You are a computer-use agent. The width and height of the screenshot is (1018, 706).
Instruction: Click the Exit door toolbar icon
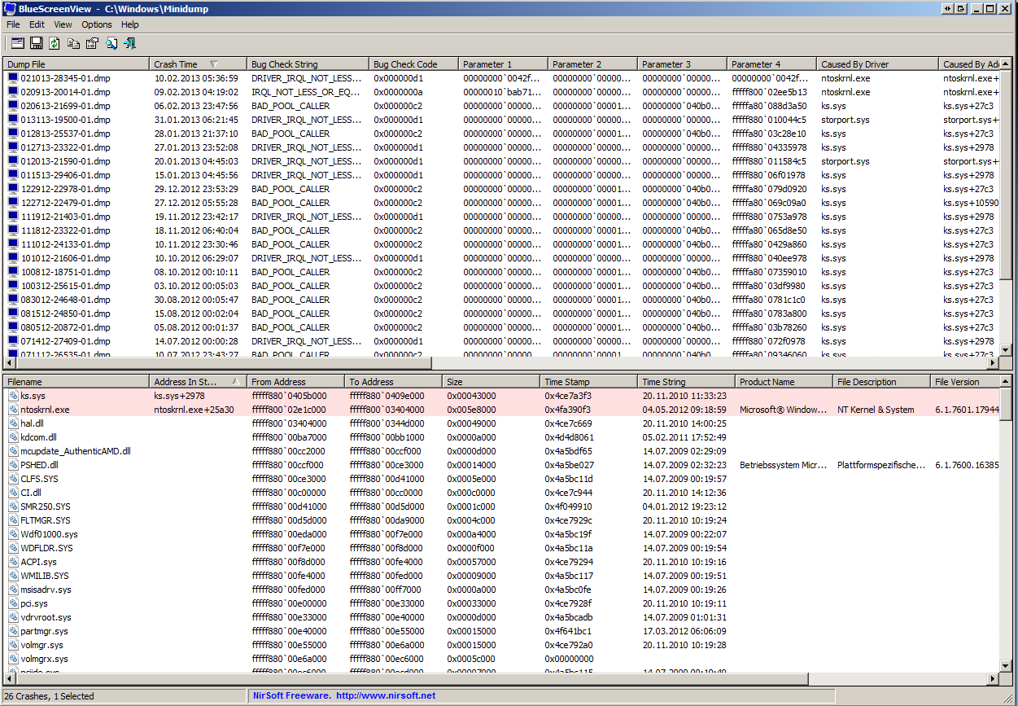click(129, 43)
